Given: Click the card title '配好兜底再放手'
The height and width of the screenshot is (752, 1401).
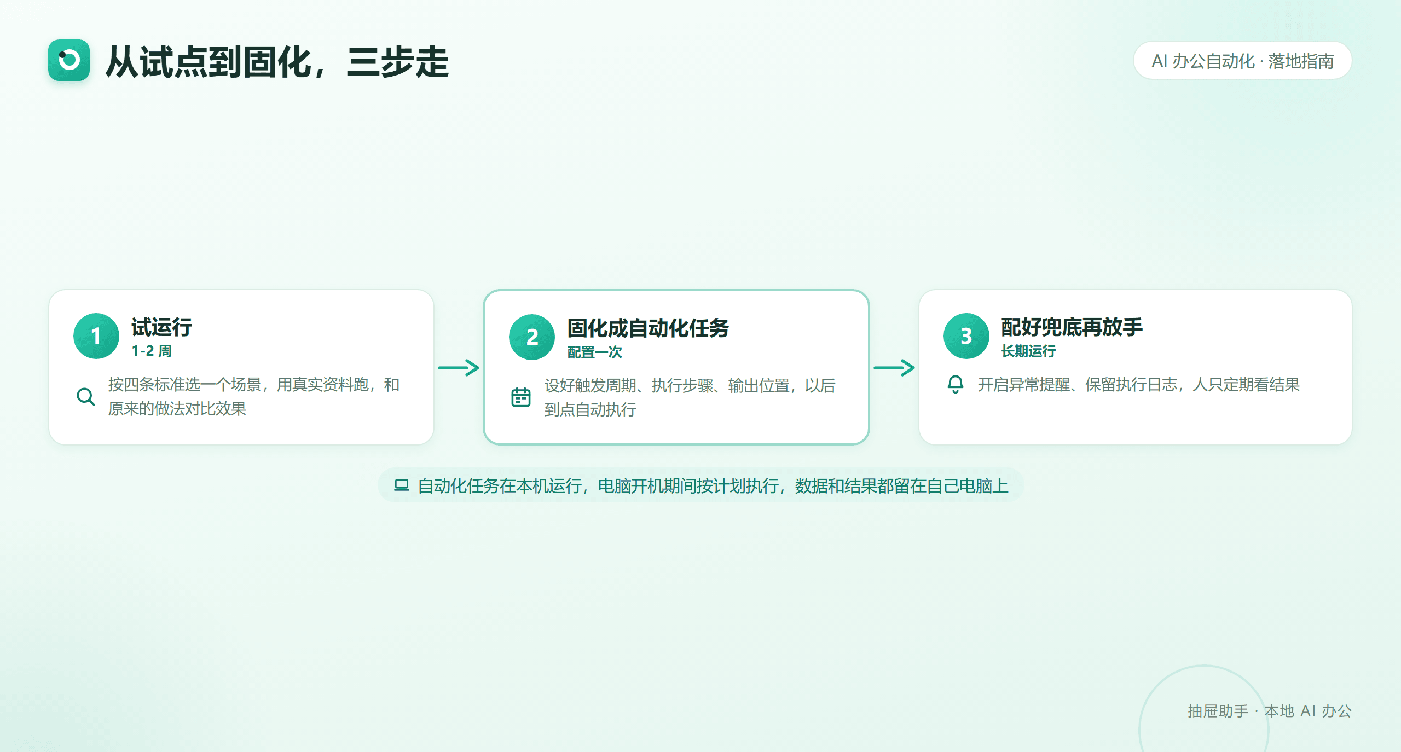Looking at the screenshot, I should (x=1072, y=327).
